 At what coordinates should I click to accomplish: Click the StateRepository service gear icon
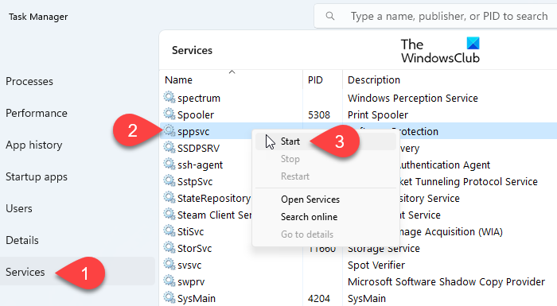point(169,197)
